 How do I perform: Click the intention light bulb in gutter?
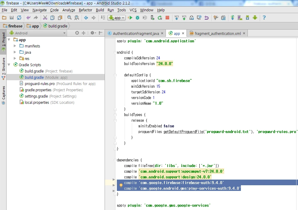pos(121,185)
